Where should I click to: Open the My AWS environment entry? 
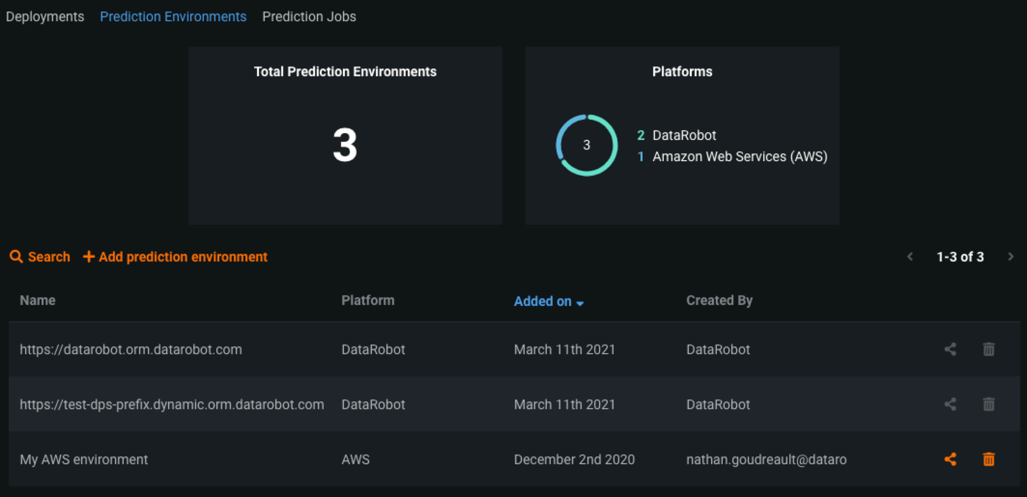point(84,459)
